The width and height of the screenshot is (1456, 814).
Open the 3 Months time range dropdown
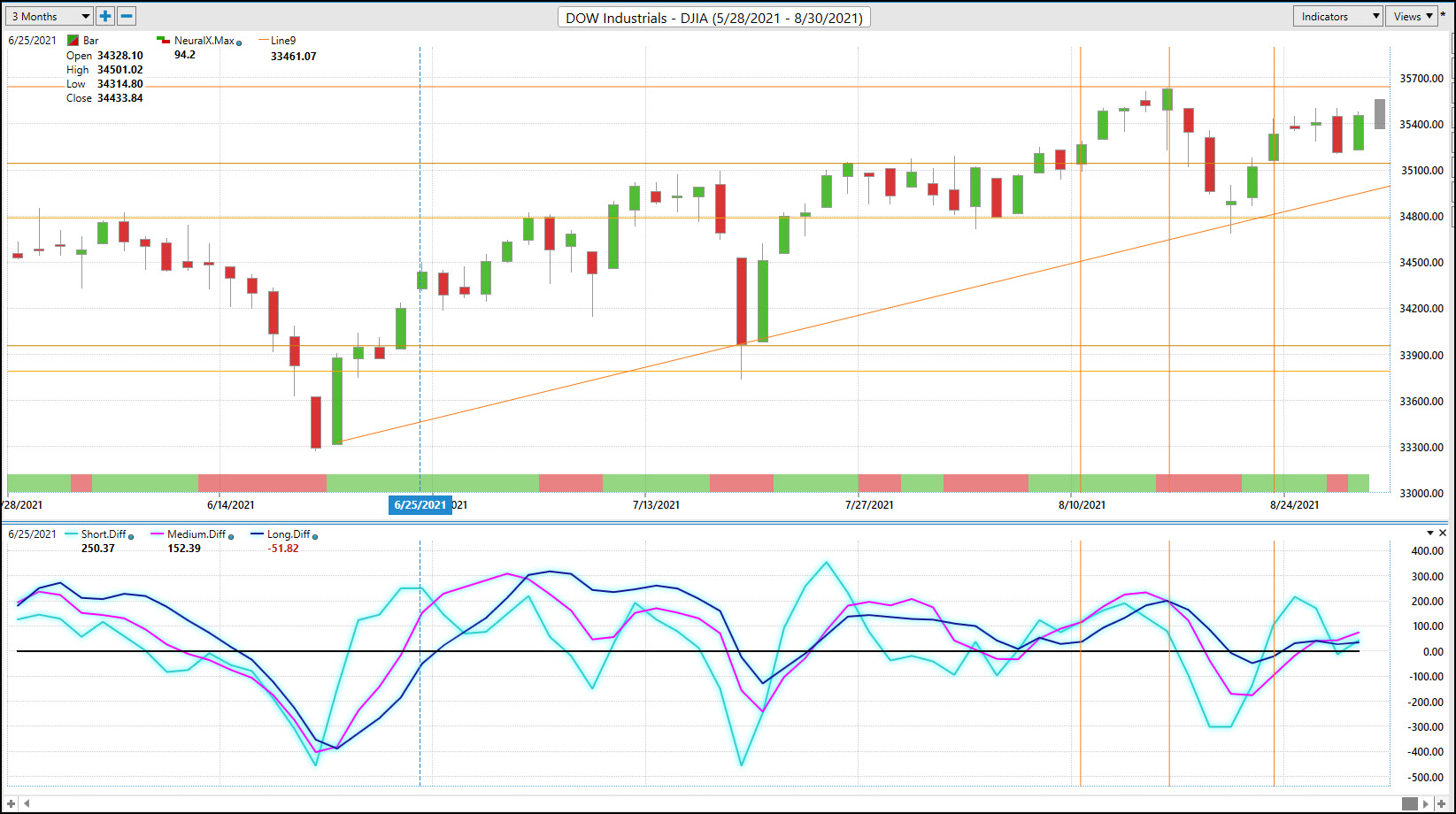[x=50, y=16]
